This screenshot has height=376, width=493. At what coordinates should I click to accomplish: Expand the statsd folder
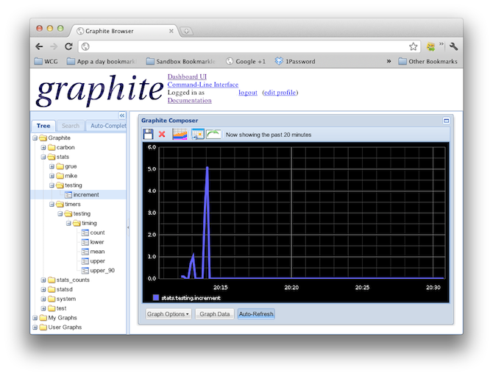point(43,289)
